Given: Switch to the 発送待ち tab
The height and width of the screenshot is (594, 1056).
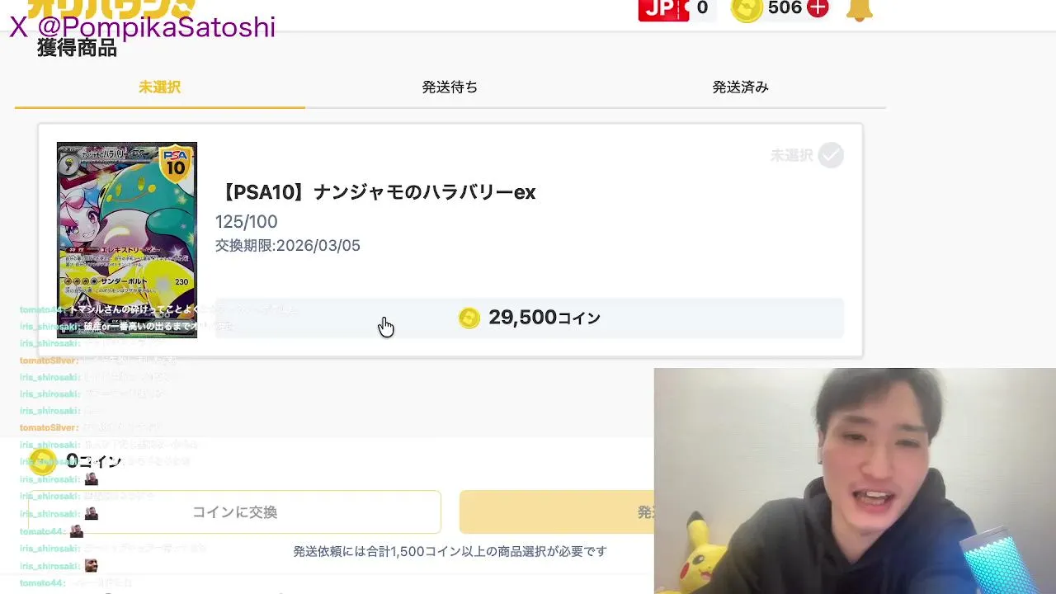Looking at the screenshot, I should 450,87.
